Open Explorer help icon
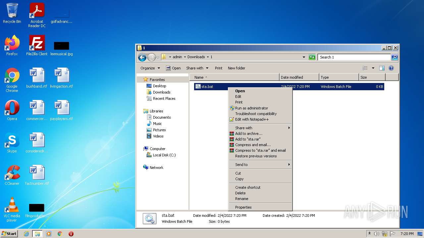This screenshot has width=424, height=238. [x=391, y=68]
